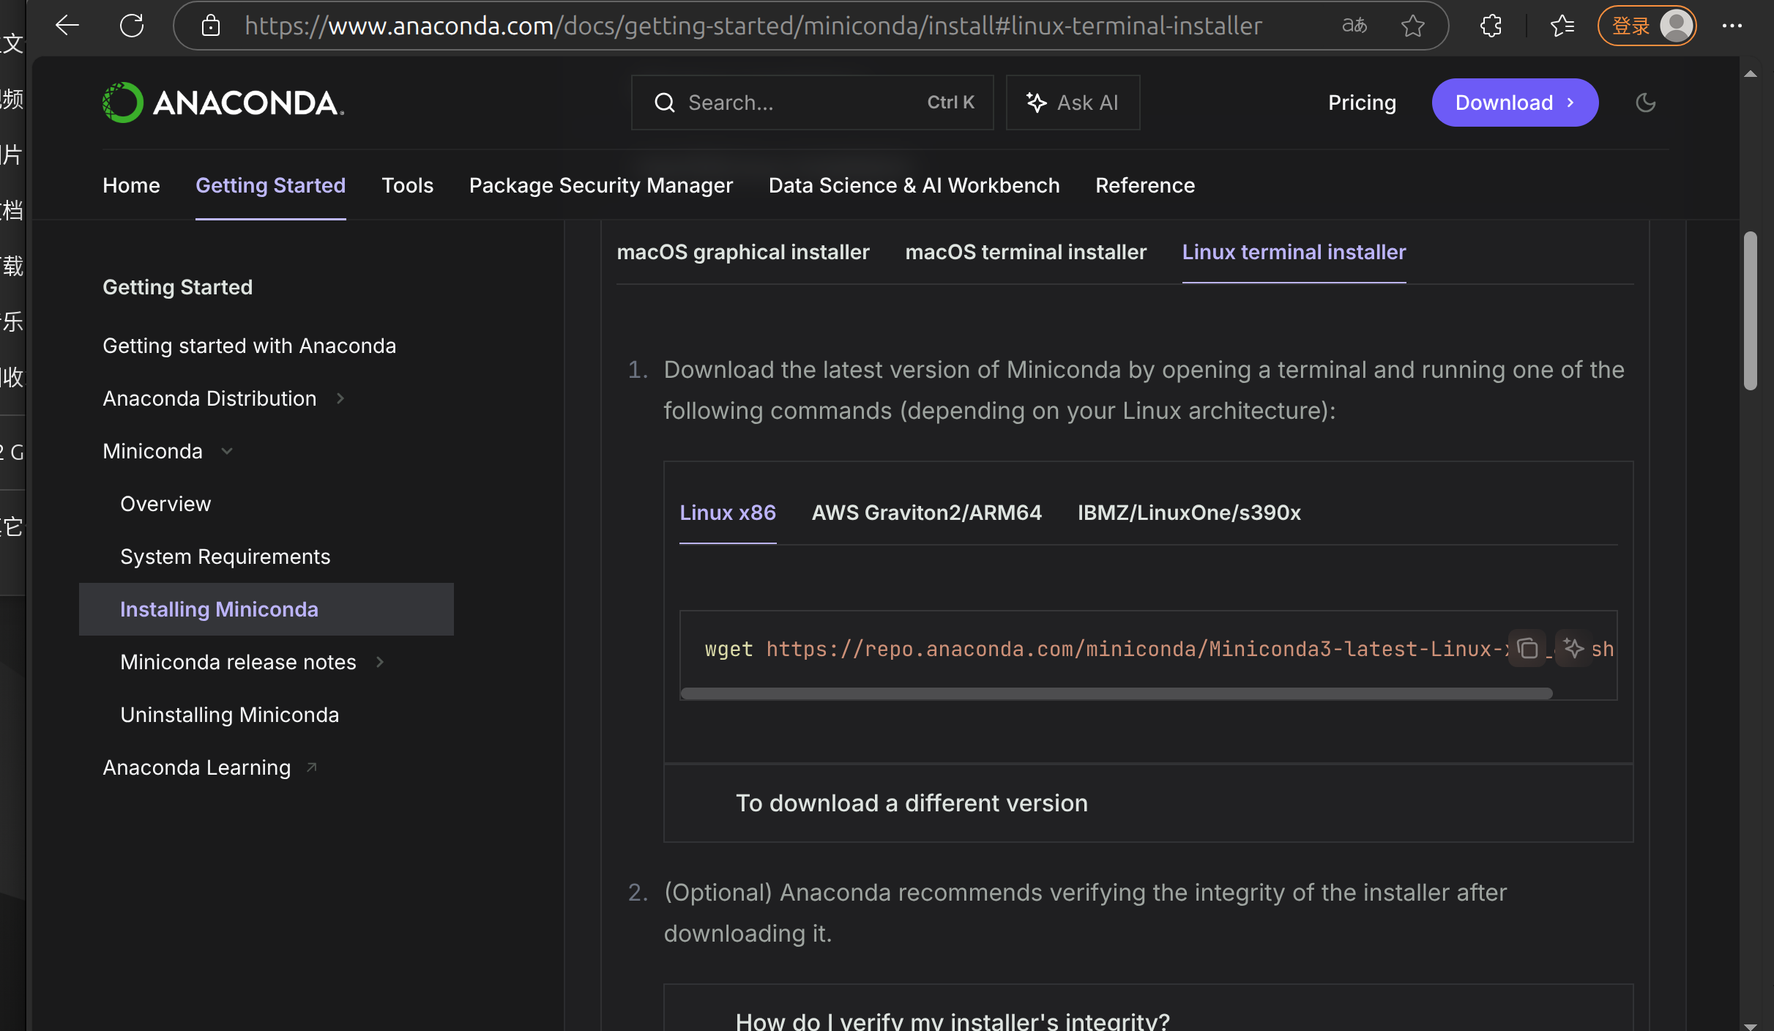Expand Miniconda release notes chevron
This screenshot has height=1031, width=1774.
point(380,662)
